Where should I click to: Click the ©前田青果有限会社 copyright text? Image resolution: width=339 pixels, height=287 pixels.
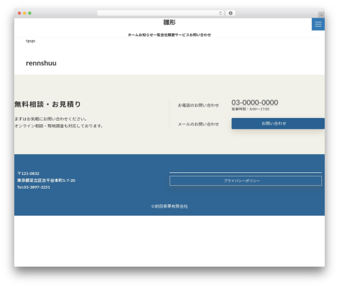tap(169, 206)
